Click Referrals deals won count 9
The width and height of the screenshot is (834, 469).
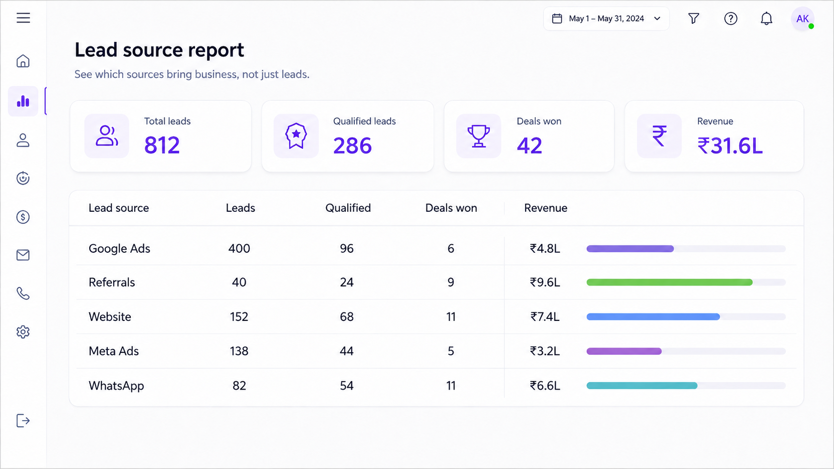click(451, 283)
